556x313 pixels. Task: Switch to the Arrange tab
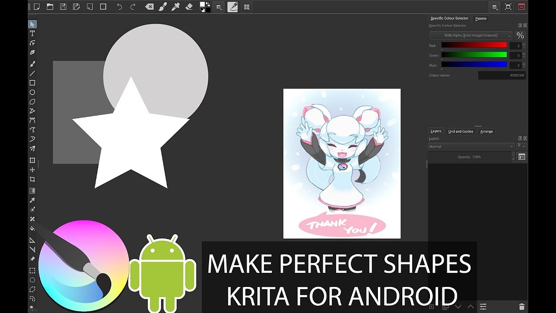[x=486, y=132]
